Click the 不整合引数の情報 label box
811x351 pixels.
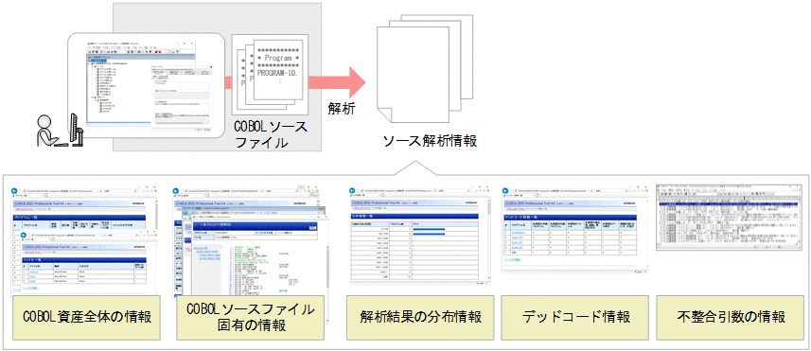click(x=731, y=317)
